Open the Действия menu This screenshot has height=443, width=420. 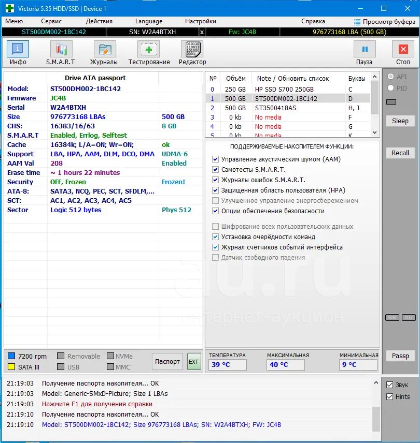coord(99,21)
